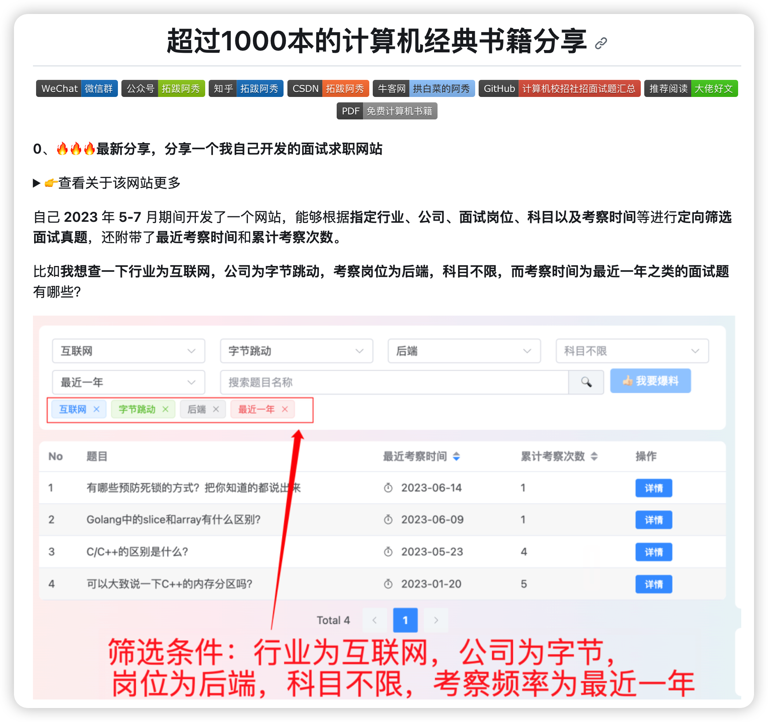Viewport: 768px width, 722px height.
Task: Click the magnifier search icon button
Action: click(x=586, y=382)
